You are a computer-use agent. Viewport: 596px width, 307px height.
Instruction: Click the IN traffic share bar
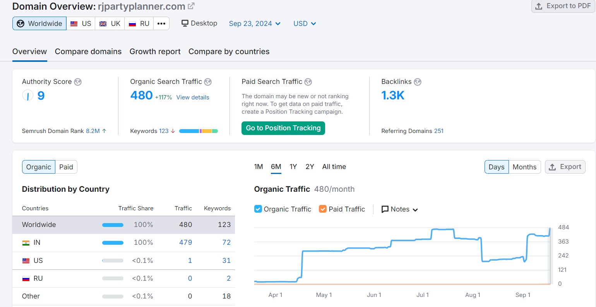113,243
